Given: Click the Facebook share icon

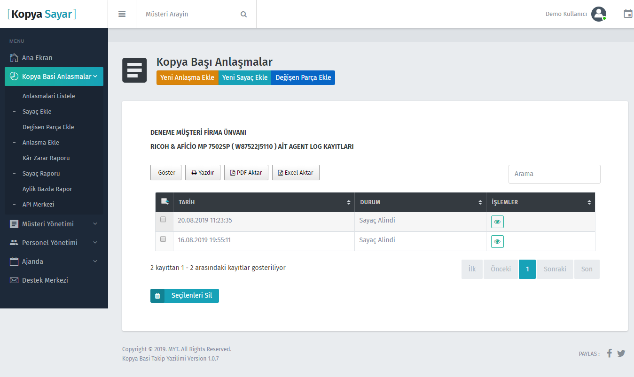Looking at the screenshot, I should (x=609, y=354).
